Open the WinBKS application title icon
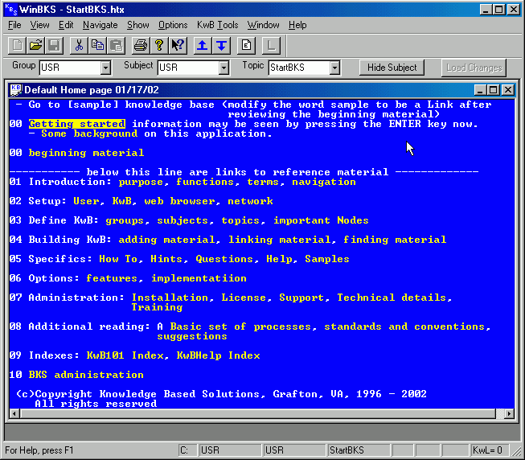525x460 pixels. (x=11, y=10)
